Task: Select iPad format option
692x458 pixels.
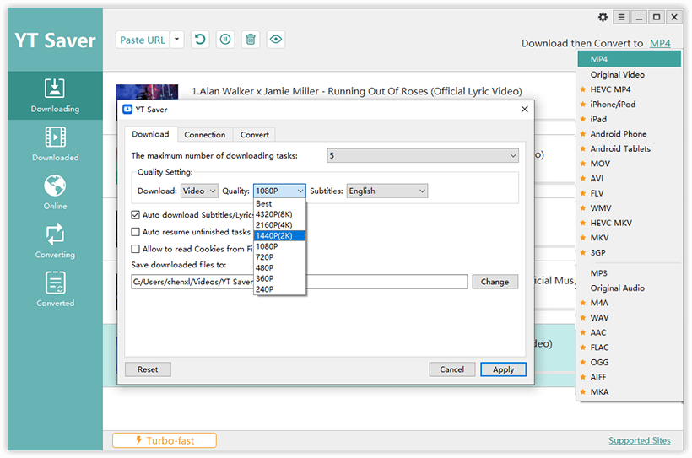Action: (x=630, y=119)
